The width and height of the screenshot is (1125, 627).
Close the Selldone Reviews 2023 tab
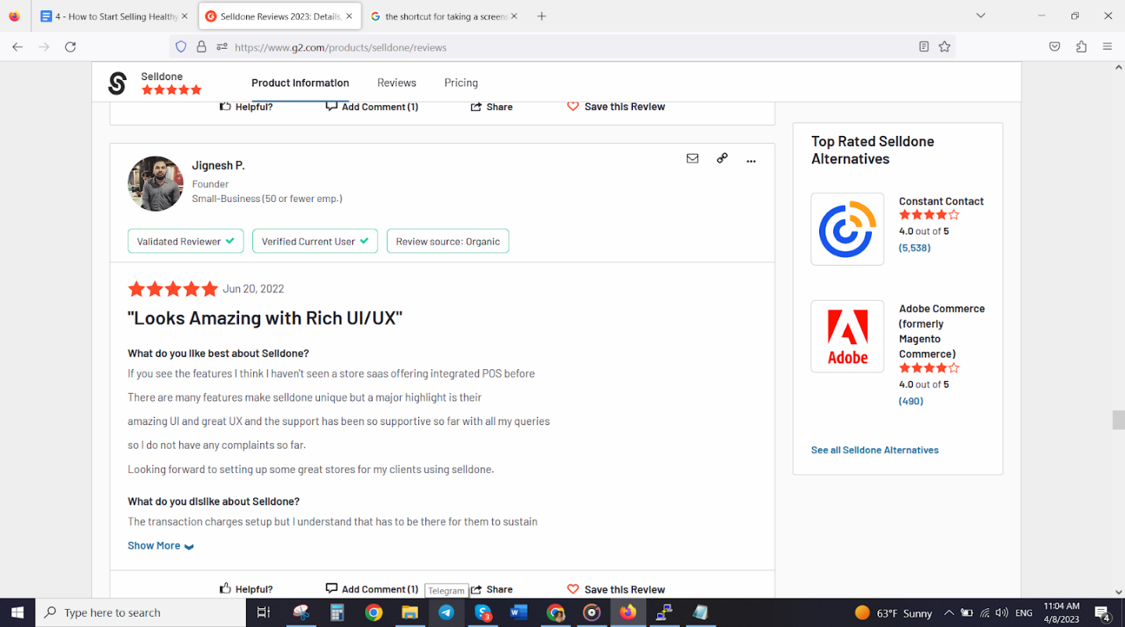click(x=350, y=16)
